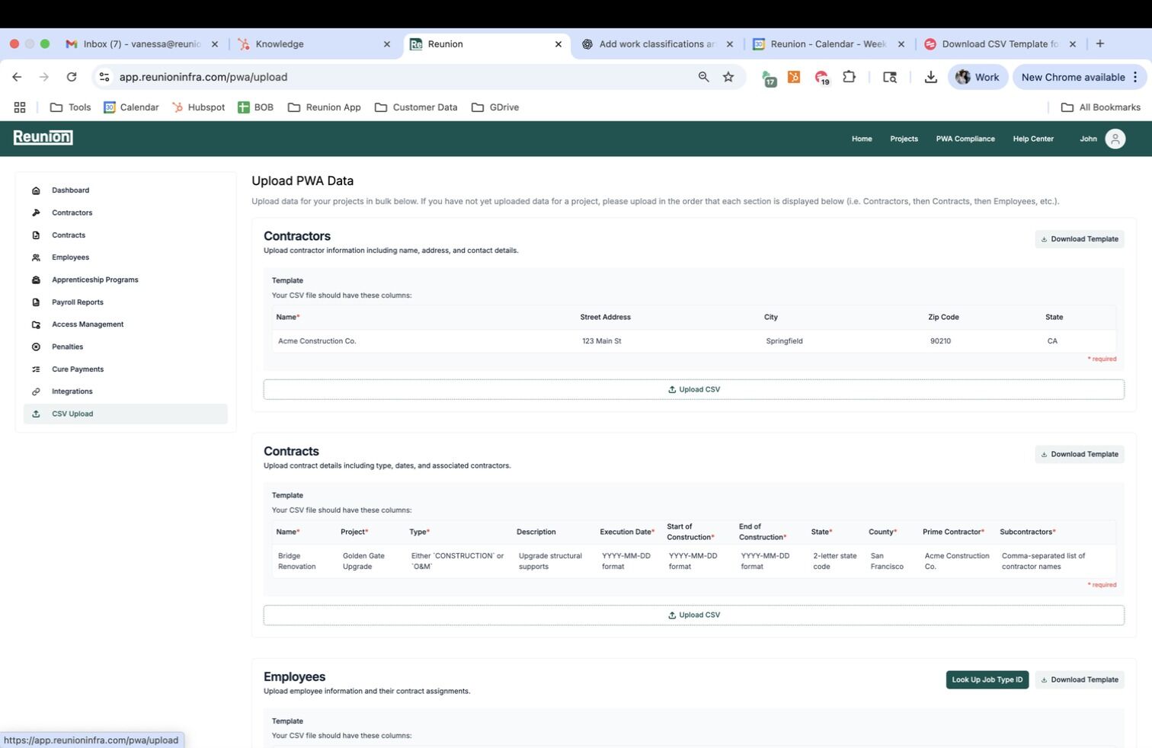Open the Chrome extensions puzzle icon
The height and width of the screenshot is (748, 1152).
point(849,77)
